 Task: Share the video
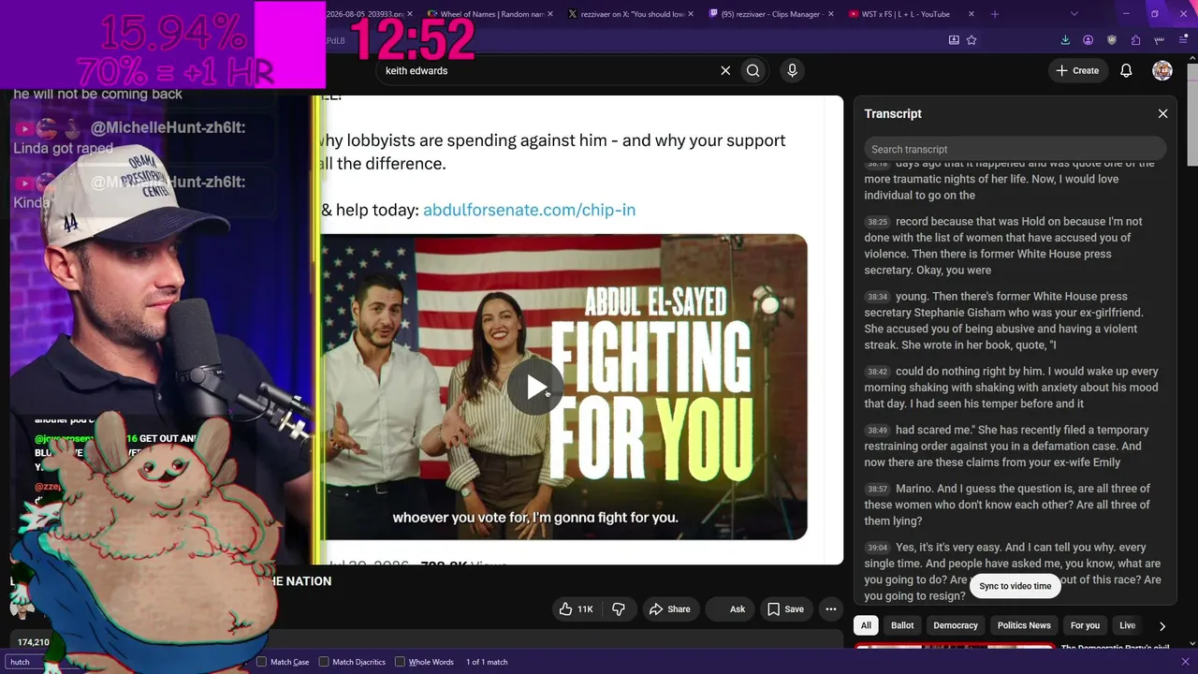coord(669,609)
